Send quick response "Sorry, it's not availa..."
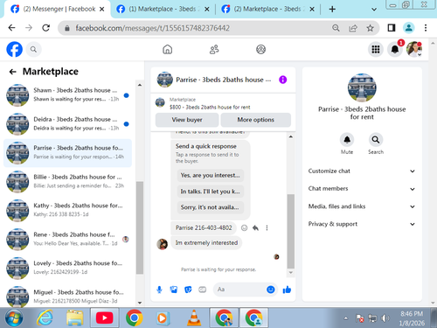 (x=210, y=207)
